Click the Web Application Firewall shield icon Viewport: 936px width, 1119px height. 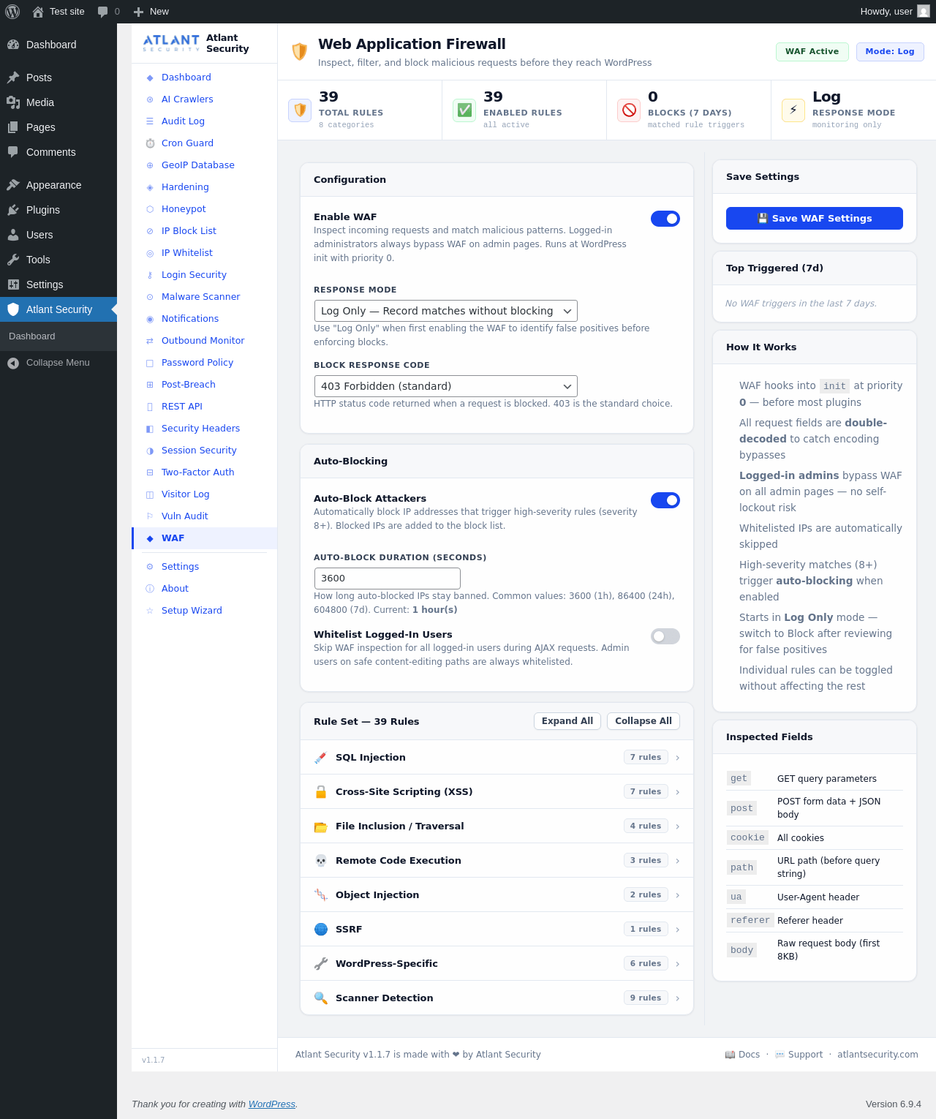(x=299, y=51)
